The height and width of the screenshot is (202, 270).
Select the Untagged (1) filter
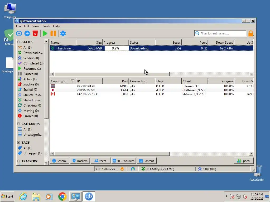32,153
